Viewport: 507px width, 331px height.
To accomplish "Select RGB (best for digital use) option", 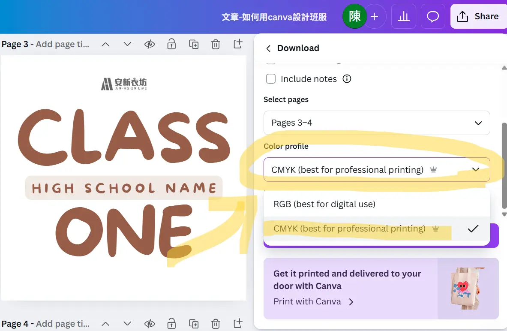I will [x=324, y=204].
